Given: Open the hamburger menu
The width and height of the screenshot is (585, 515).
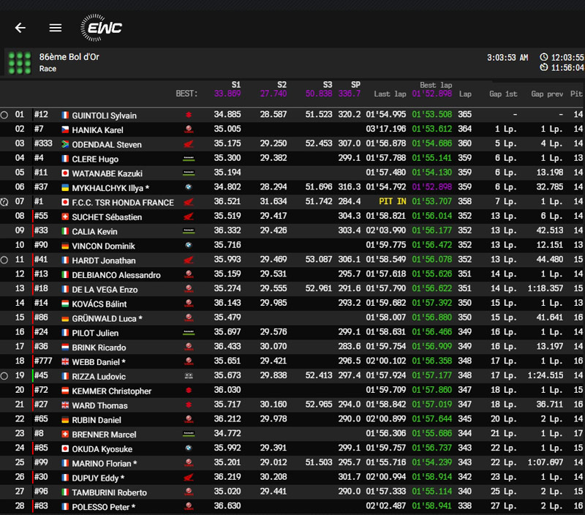Looking at the screenshot, I should pyautogui.click(x=56, y=28).
